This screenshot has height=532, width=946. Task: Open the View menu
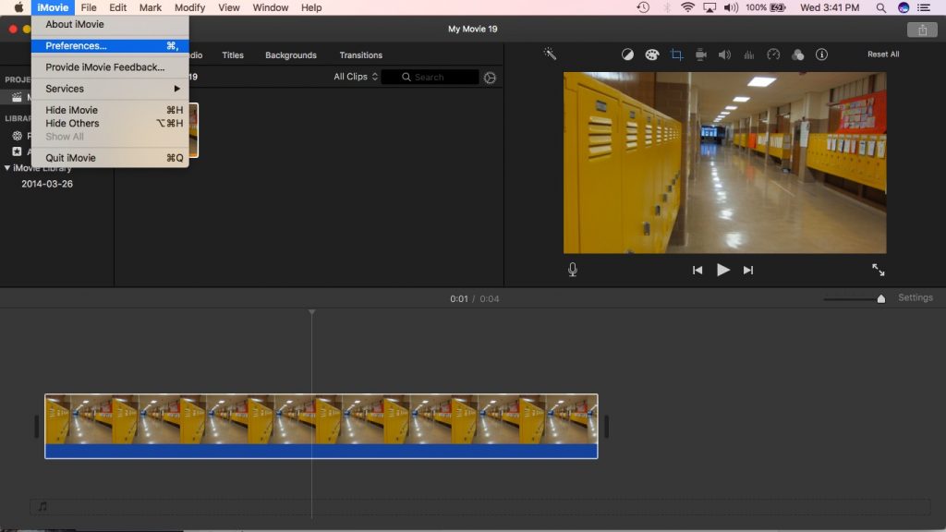(x=229, y=7)
